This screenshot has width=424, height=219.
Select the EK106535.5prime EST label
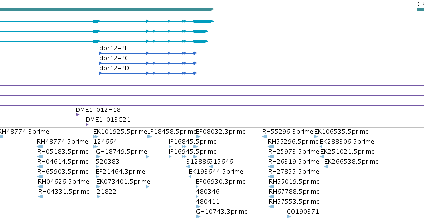point(341,132)
